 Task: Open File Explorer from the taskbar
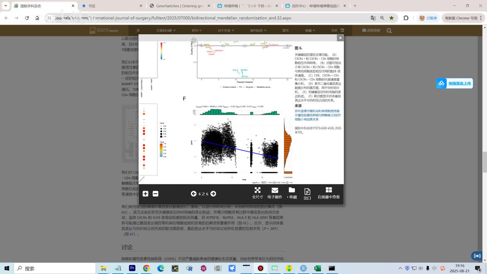103,268
